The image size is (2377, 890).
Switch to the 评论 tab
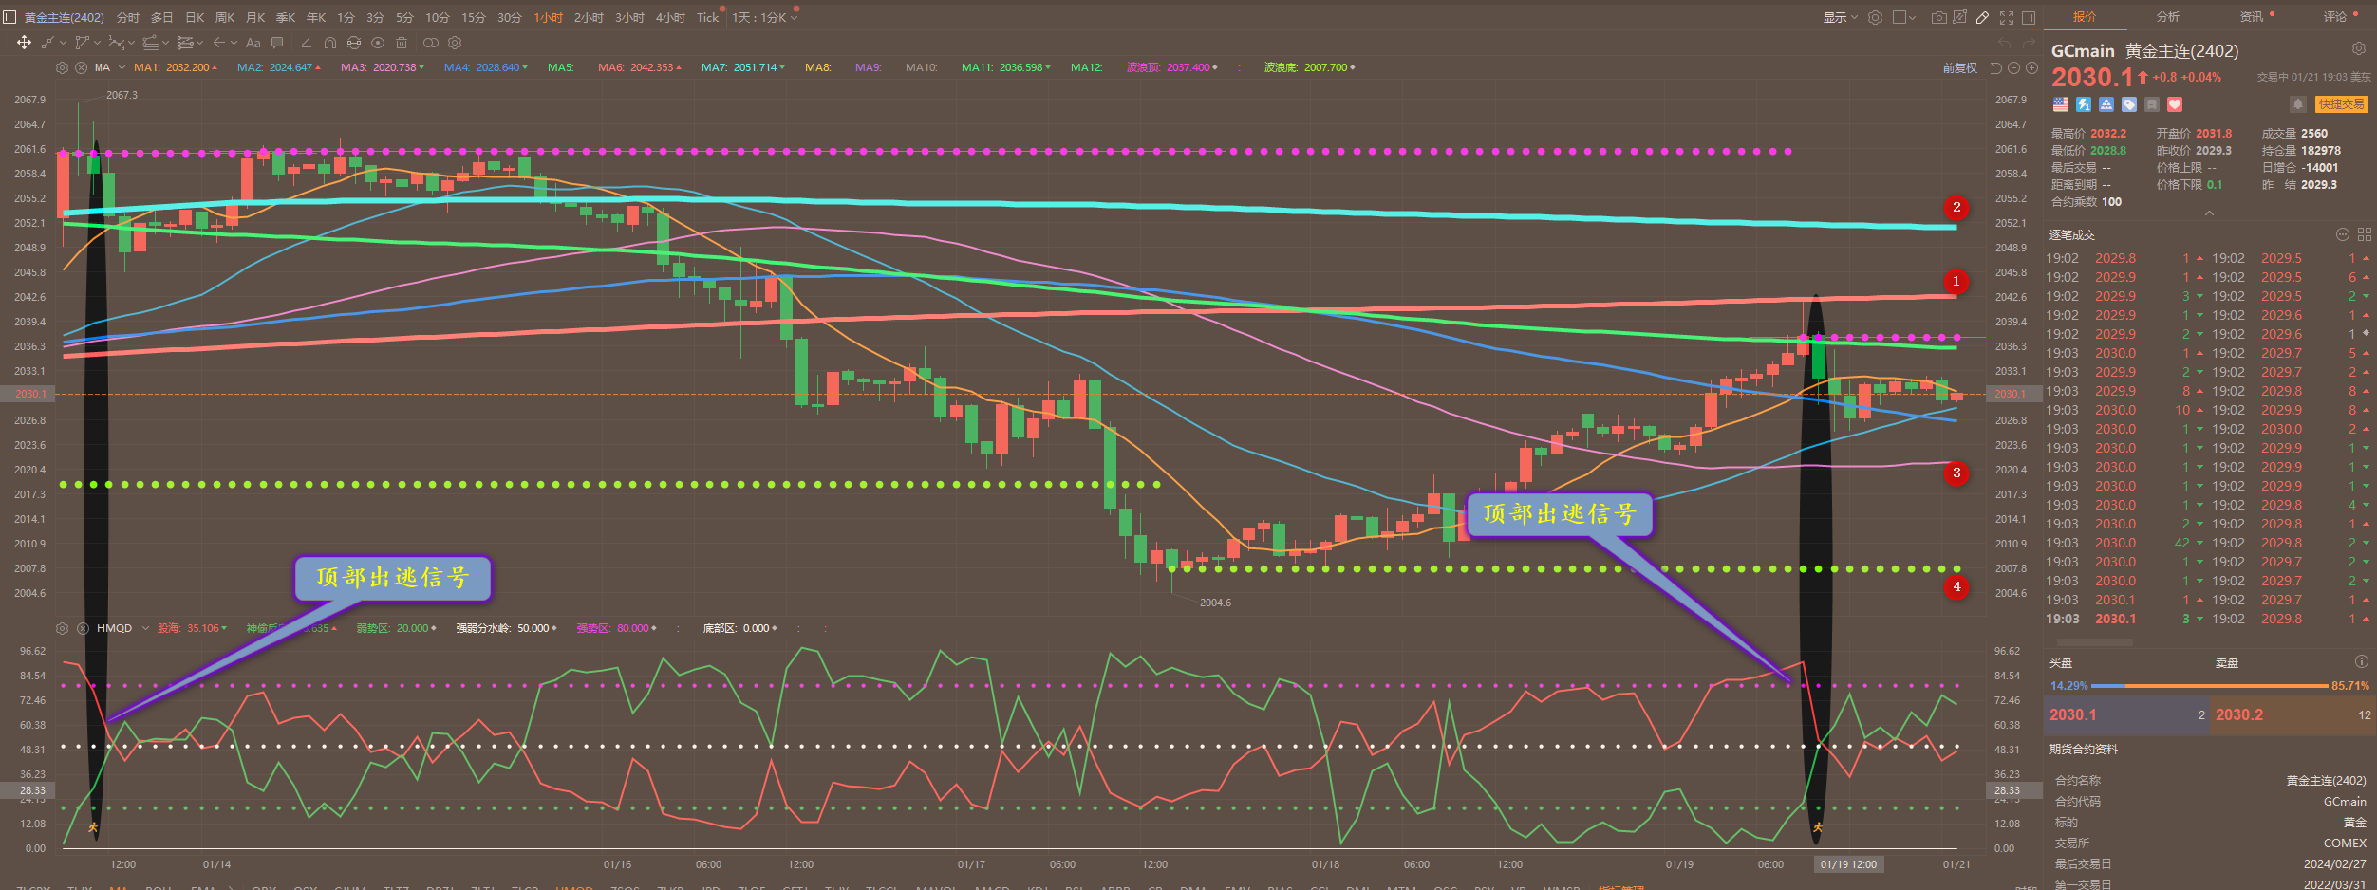2334,17
